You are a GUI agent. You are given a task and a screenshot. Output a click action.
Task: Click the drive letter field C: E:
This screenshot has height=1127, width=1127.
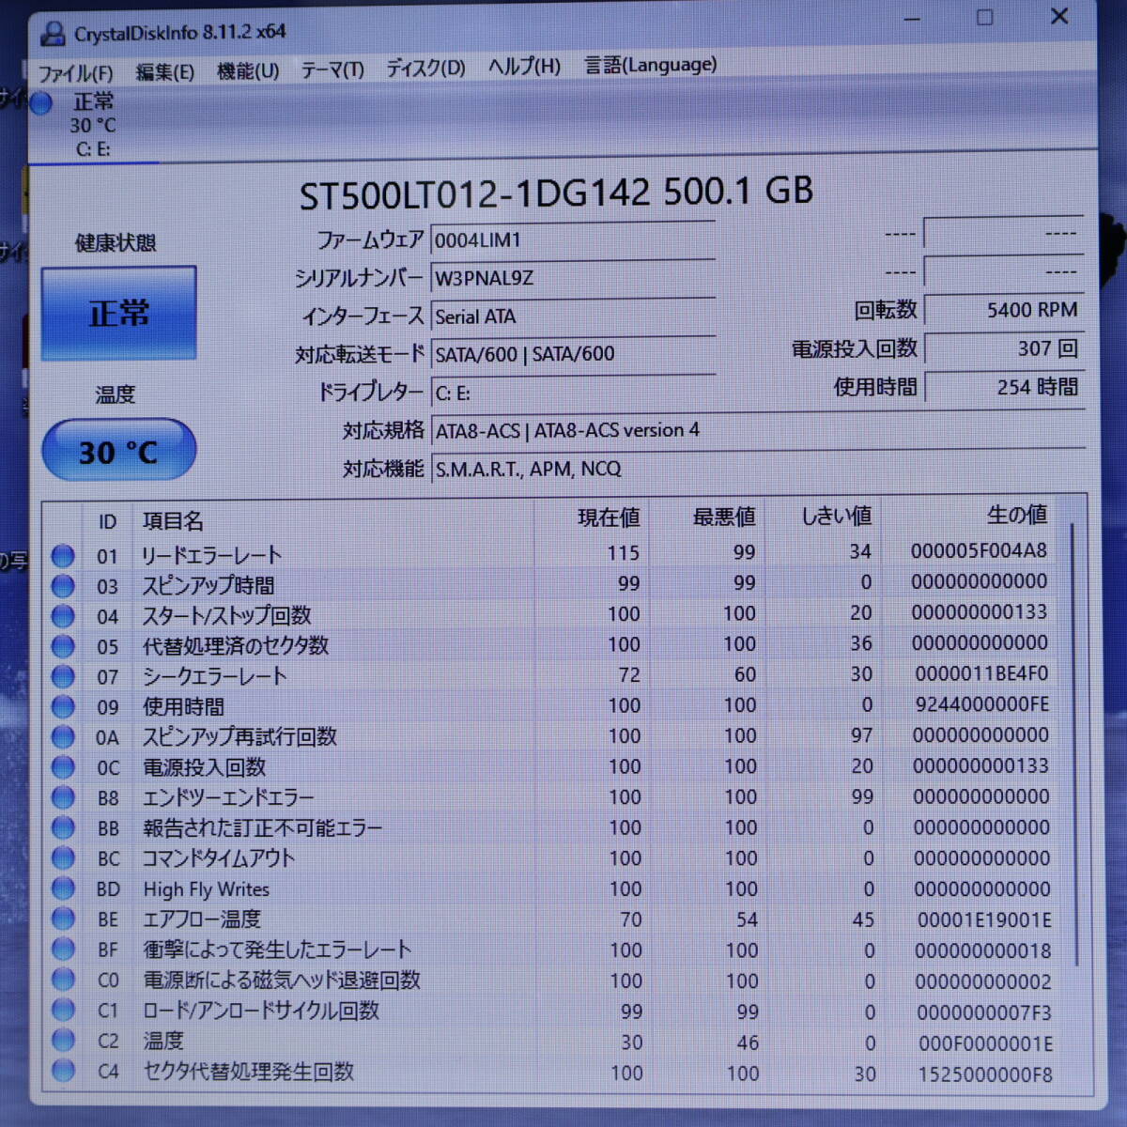(x=573, y=393)
